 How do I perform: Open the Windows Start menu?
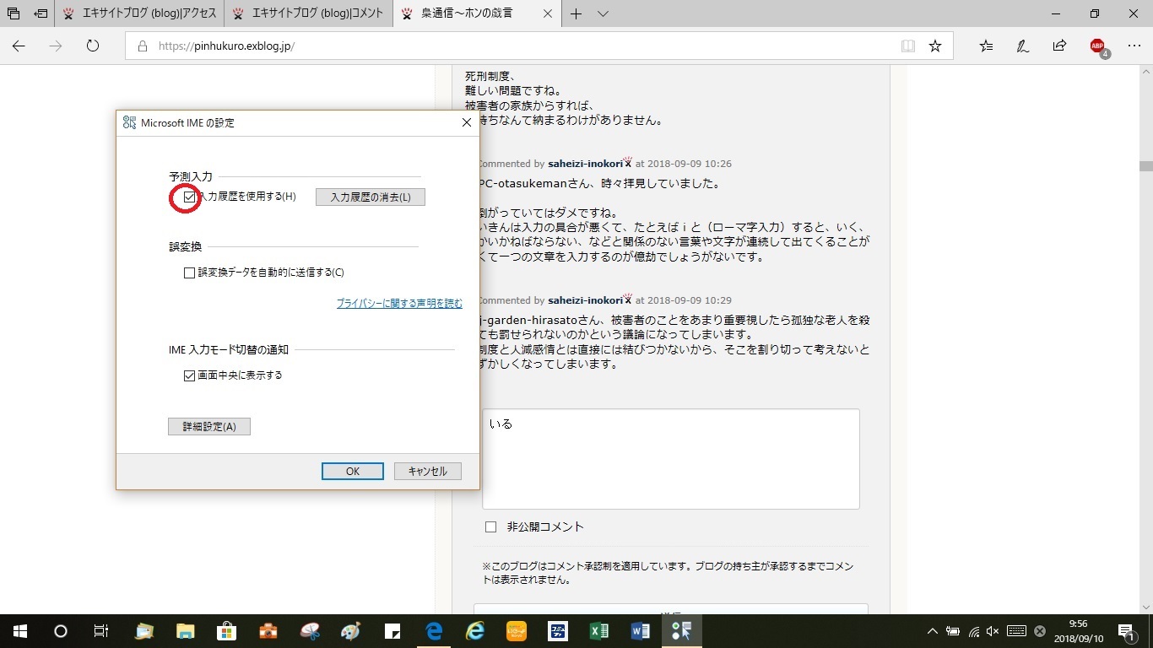19,631
